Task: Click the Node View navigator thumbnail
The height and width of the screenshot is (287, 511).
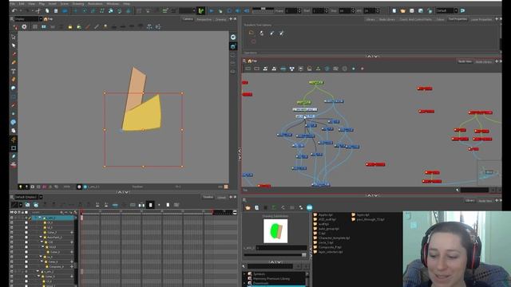Action: pos(489,172)
